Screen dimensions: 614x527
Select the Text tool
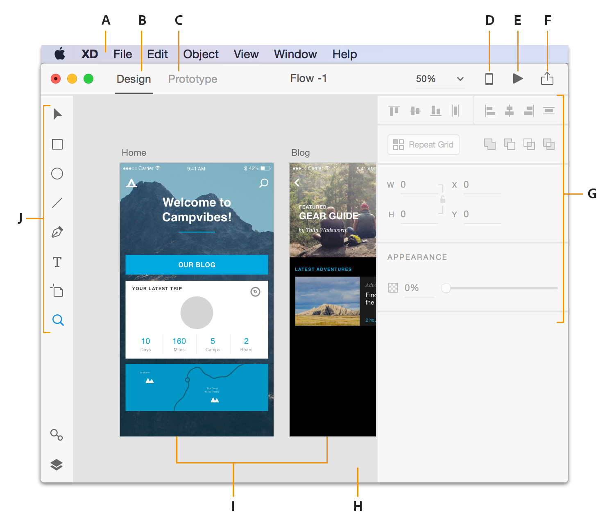(x=57, y=262)
